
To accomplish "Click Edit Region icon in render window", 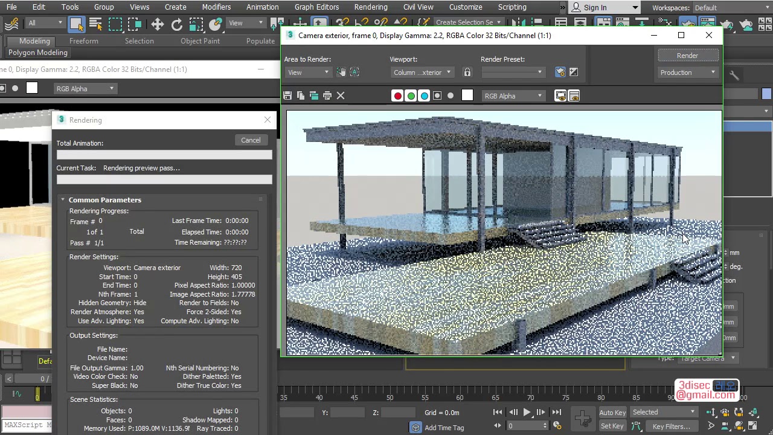I will [x=341, y=72].
